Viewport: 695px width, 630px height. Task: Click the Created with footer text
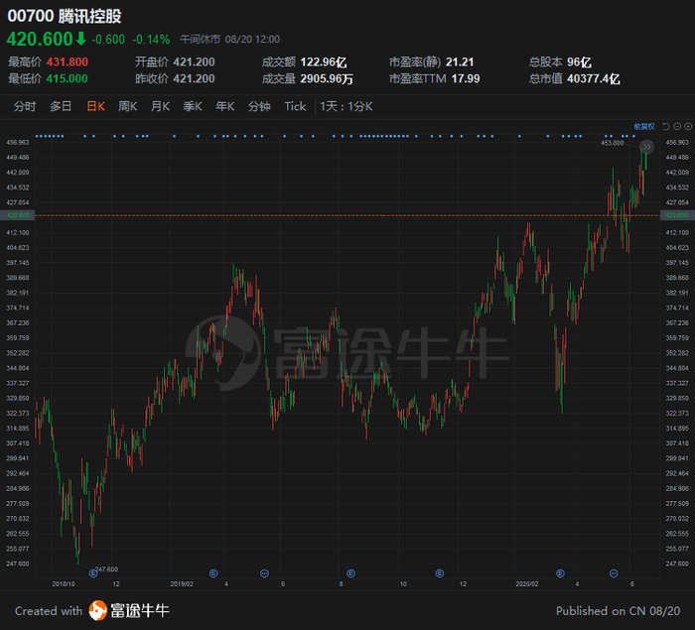tap(49, 611)
